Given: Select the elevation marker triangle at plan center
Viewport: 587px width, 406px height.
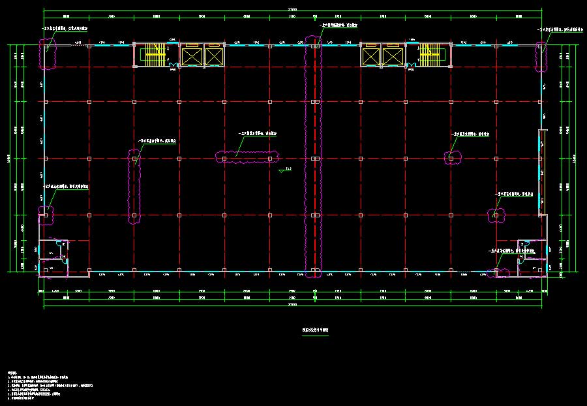Looking at the screenshot, I should pos(283,171).
